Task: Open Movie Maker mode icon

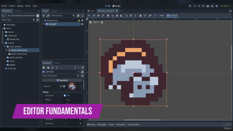Action: point(217,6)
